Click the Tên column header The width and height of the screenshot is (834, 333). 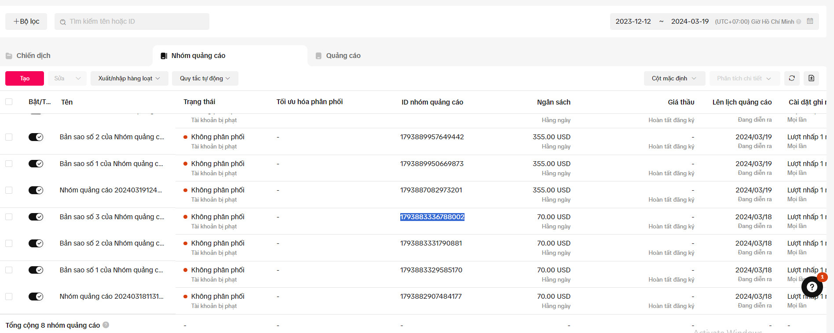click(67, 102)
